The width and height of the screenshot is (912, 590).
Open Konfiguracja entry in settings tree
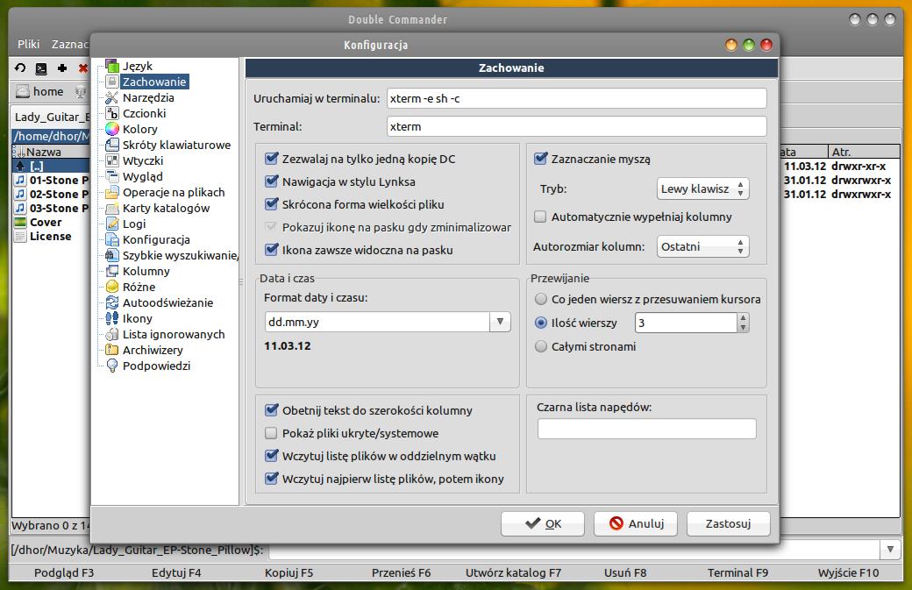point(156,239)
